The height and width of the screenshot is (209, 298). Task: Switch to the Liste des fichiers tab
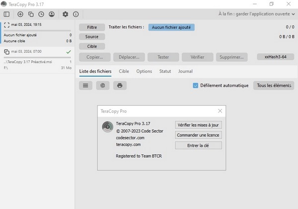click(x=95, y=71)
